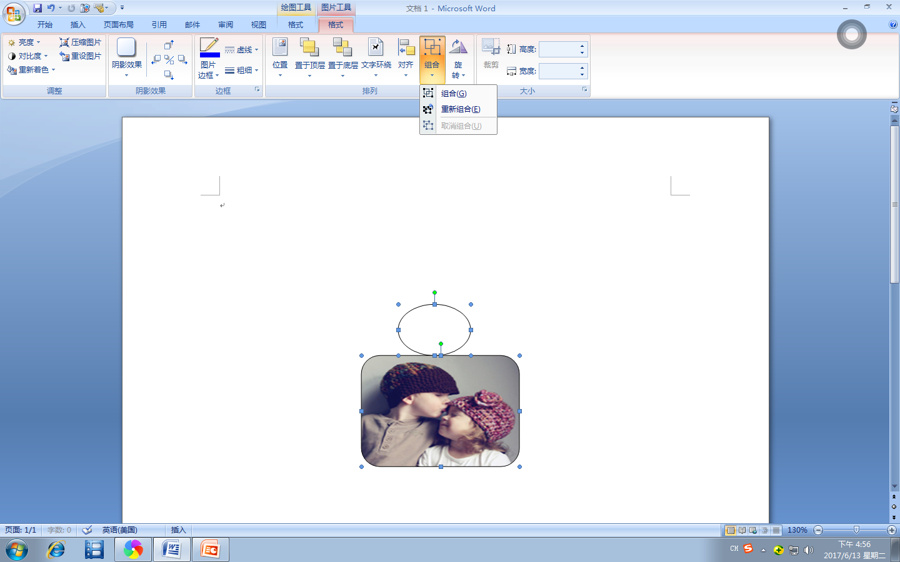Click 重设图片 reset picture
Viewport: 900px width, 562px height.
(80, 56)
